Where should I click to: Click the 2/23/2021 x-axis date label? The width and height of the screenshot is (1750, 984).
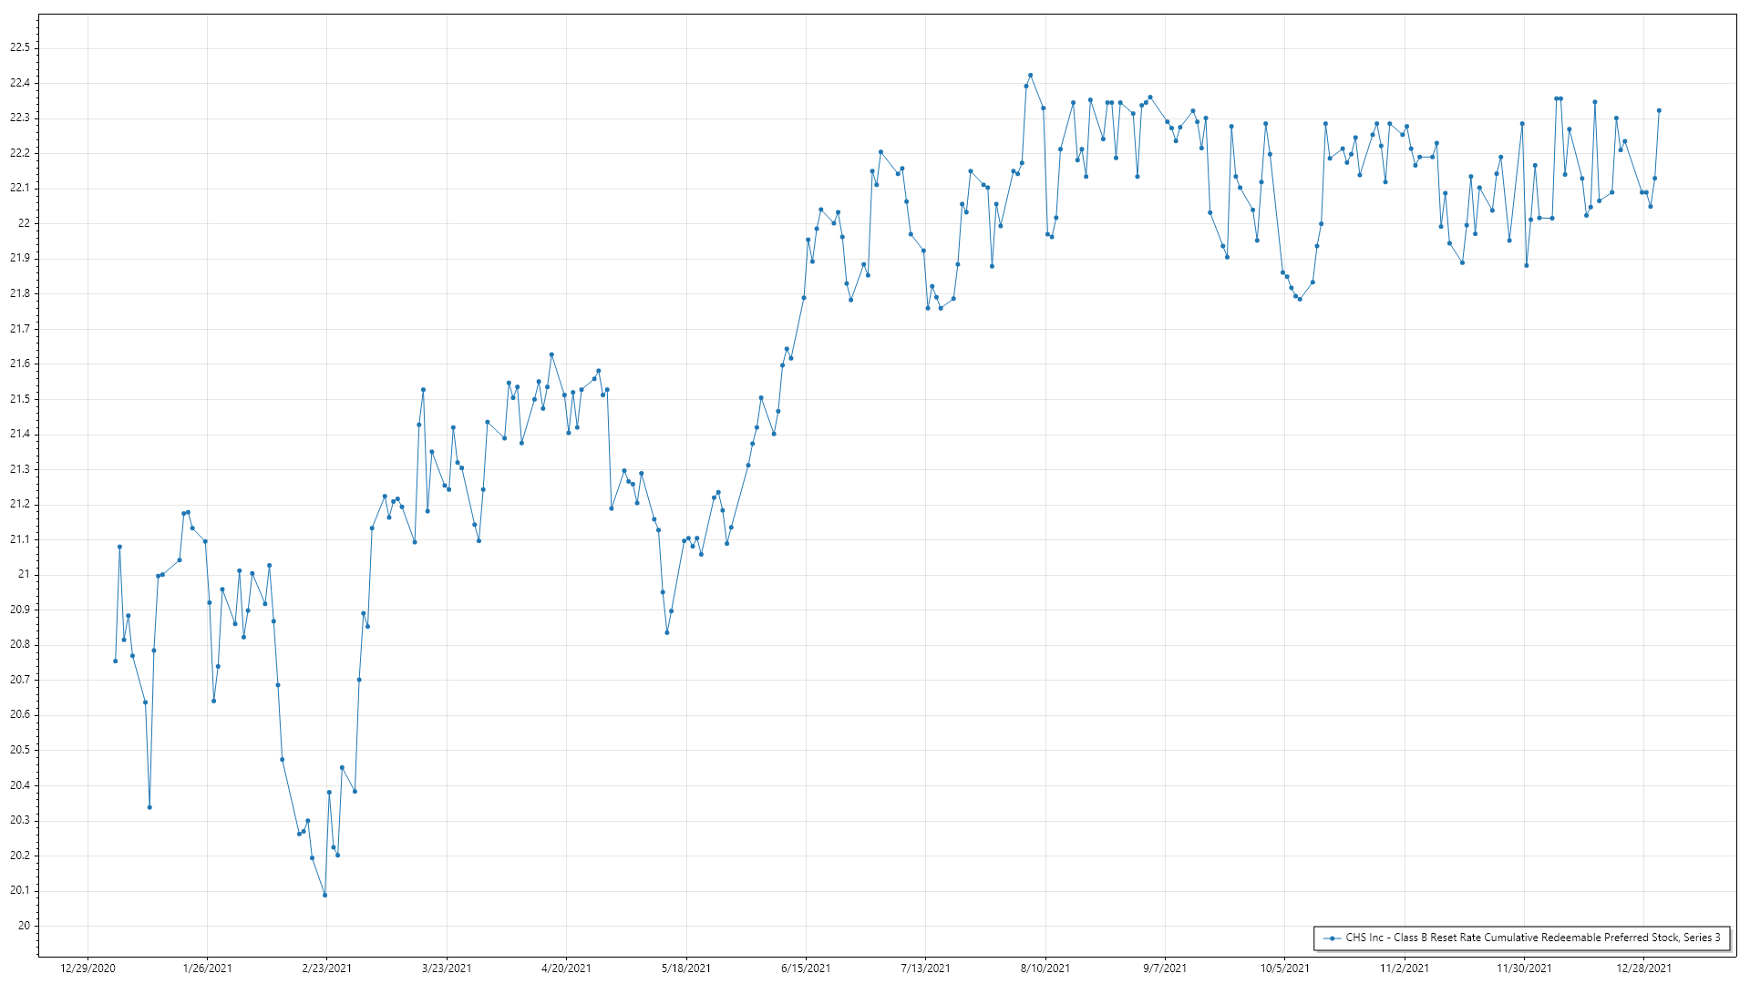[326, 969]
